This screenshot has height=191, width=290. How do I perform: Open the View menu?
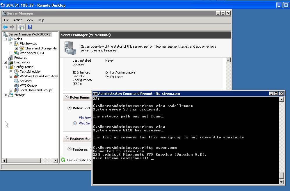pyautogui.click(x=30, y=20)
